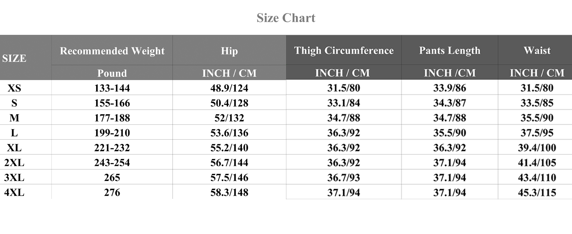Screen dimensions: 572x234
Task: Click the 177-188 weight cell
Action: pos(112,118)
